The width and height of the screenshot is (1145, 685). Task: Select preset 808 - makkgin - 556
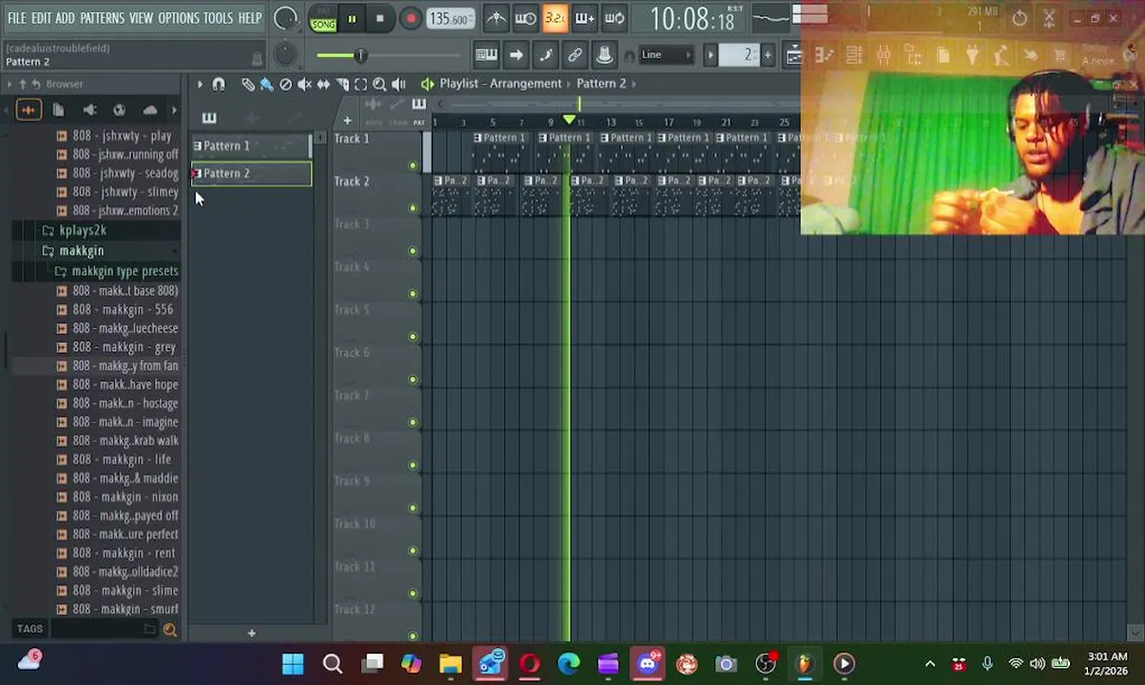[123, 309]
